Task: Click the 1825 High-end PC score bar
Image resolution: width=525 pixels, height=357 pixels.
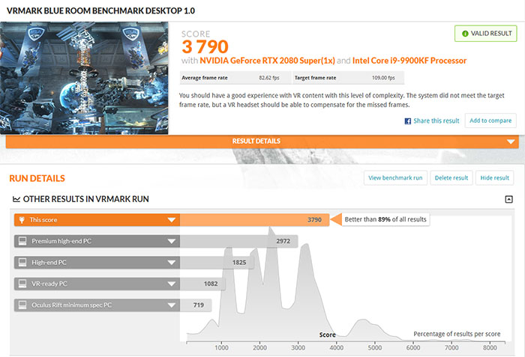Action: tap(217, 263)
